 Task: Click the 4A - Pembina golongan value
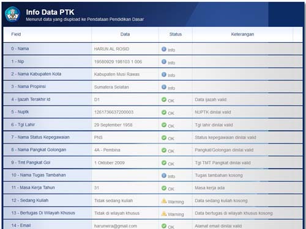click(x=107, y=150)
